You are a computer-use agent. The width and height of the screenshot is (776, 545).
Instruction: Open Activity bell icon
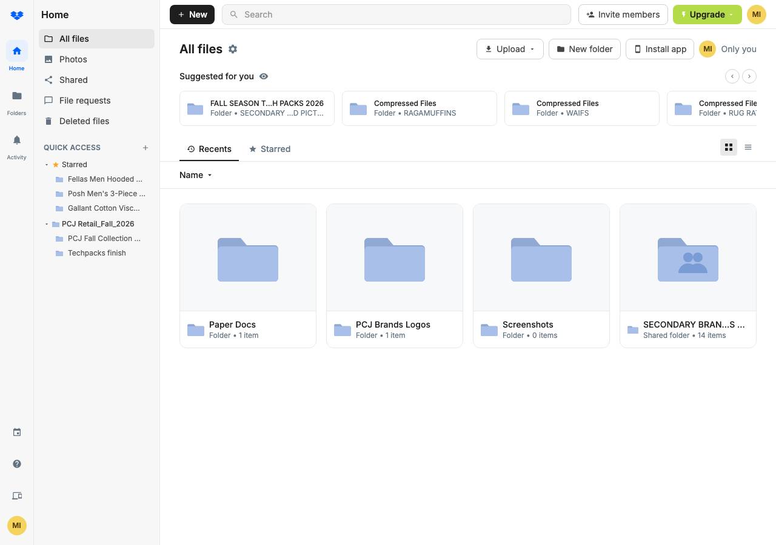pyautogui.click(x=17, y=140)
